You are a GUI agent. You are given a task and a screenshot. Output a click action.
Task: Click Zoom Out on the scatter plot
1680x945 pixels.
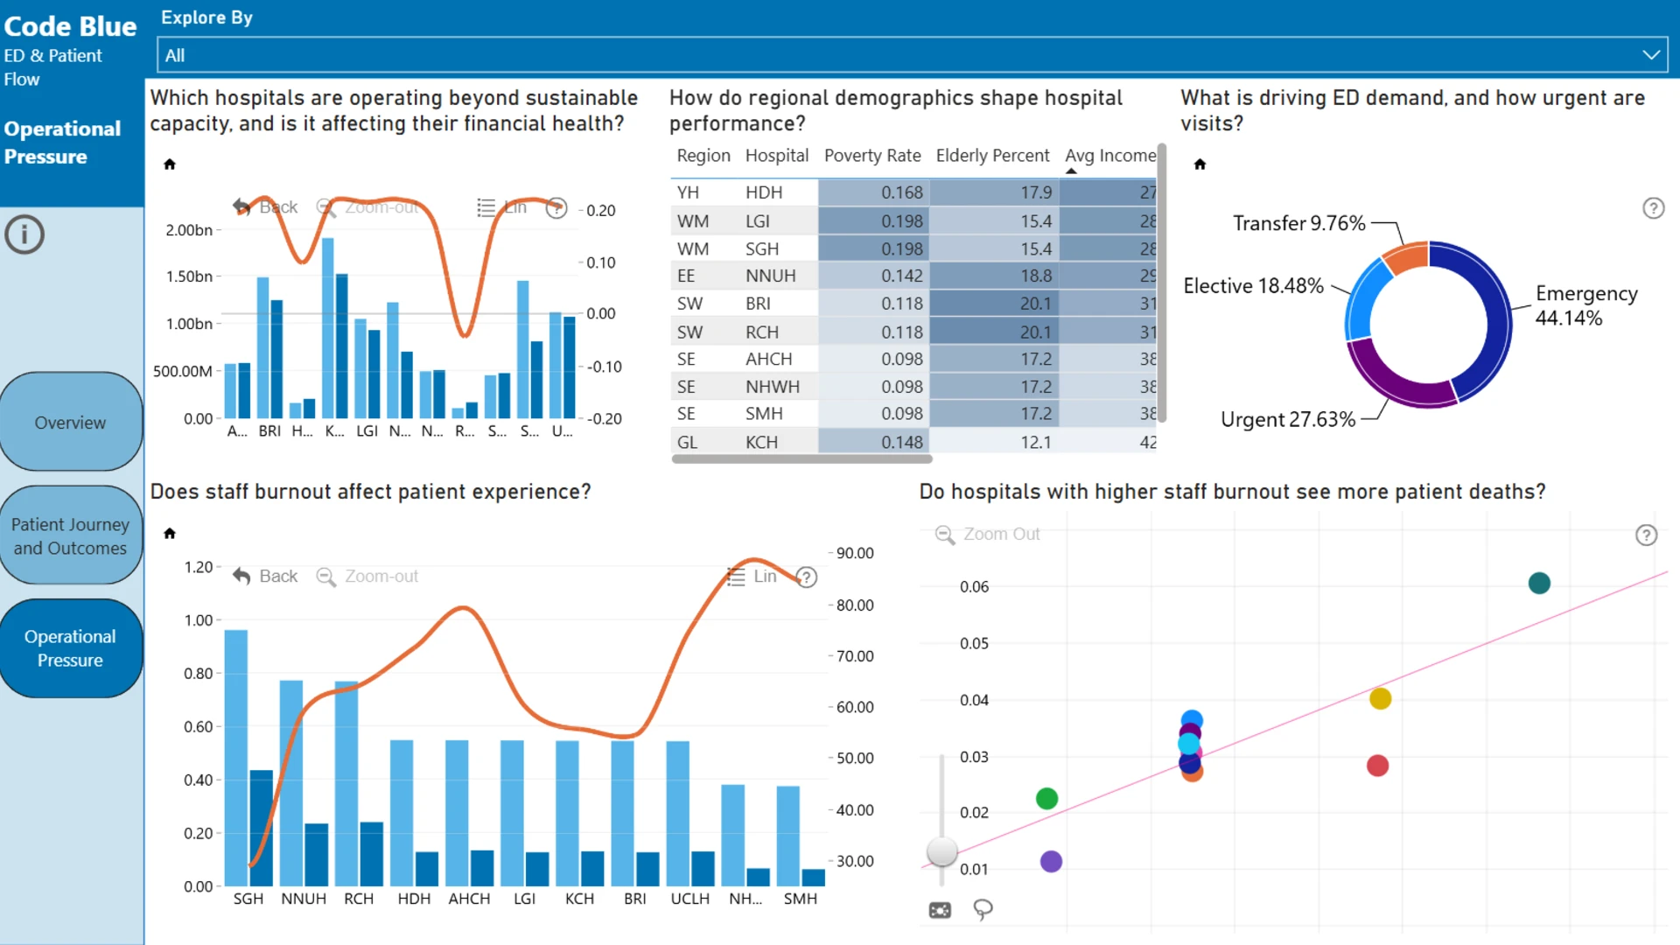pyautogui.click(x=988, y=534)
